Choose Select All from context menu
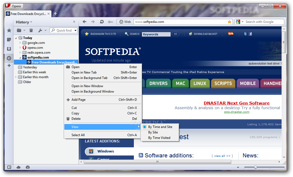The image size is (293, 177). (102, 135)
